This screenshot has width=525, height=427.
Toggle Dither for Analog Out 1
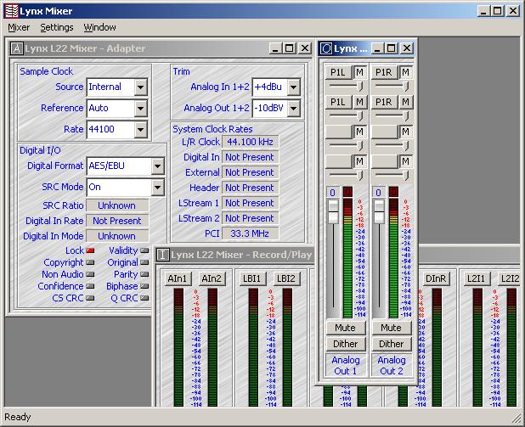tap(346, 344)
